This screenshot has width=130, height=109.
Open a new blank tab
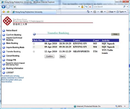tap(58, 12)
